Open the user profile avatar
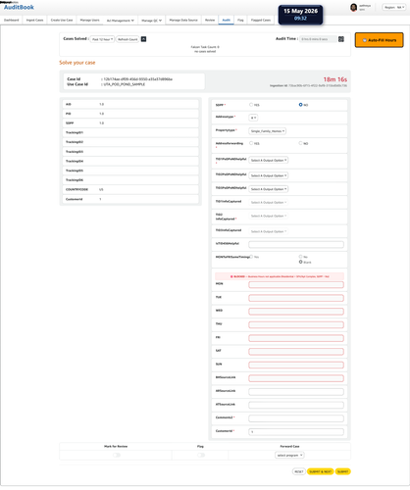Viewport: 410px width, 490px height. pos(353,7)
